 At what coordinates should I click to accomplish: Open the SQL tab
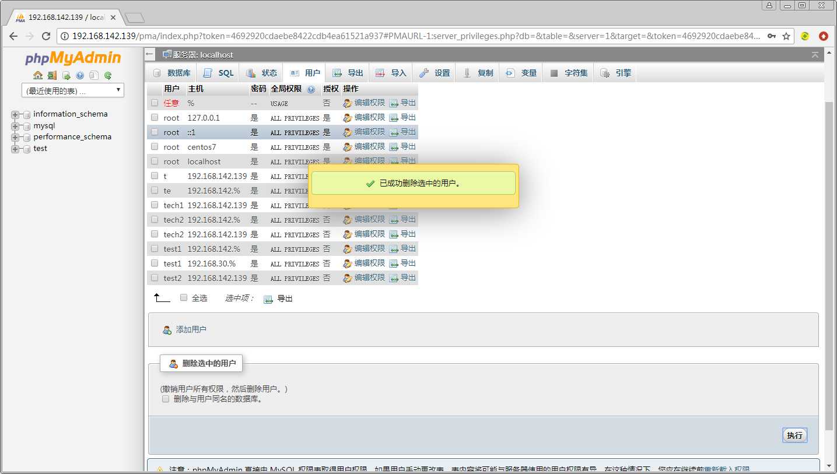coord(218,73)
